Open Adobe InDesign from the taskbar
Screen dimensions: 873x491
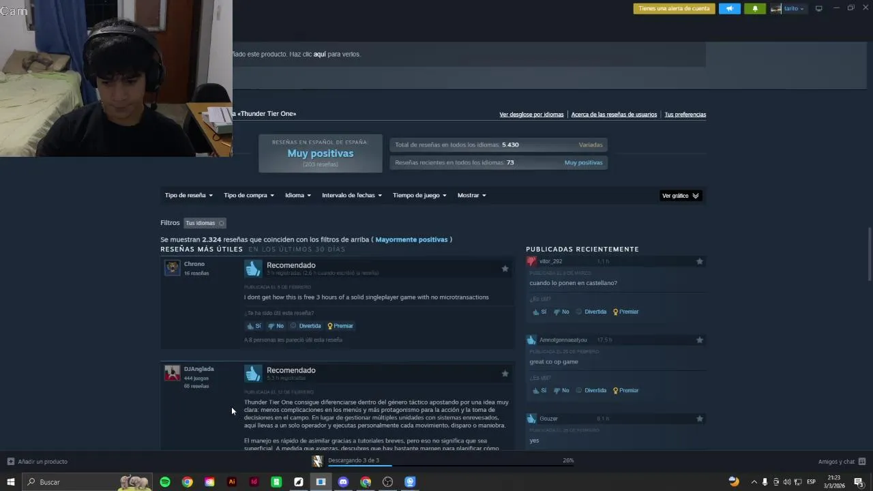[254, 482]
